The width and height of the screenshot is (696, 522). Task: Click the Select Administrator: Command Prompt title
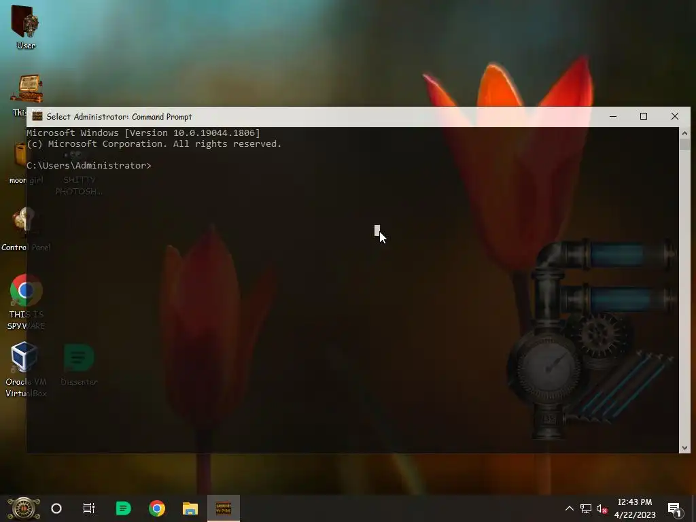(120, 117)
